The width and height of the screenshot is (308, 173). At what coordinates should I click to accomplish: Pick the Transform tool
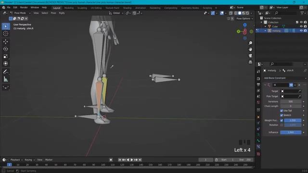pyautogui.click(x=6, y=63)
